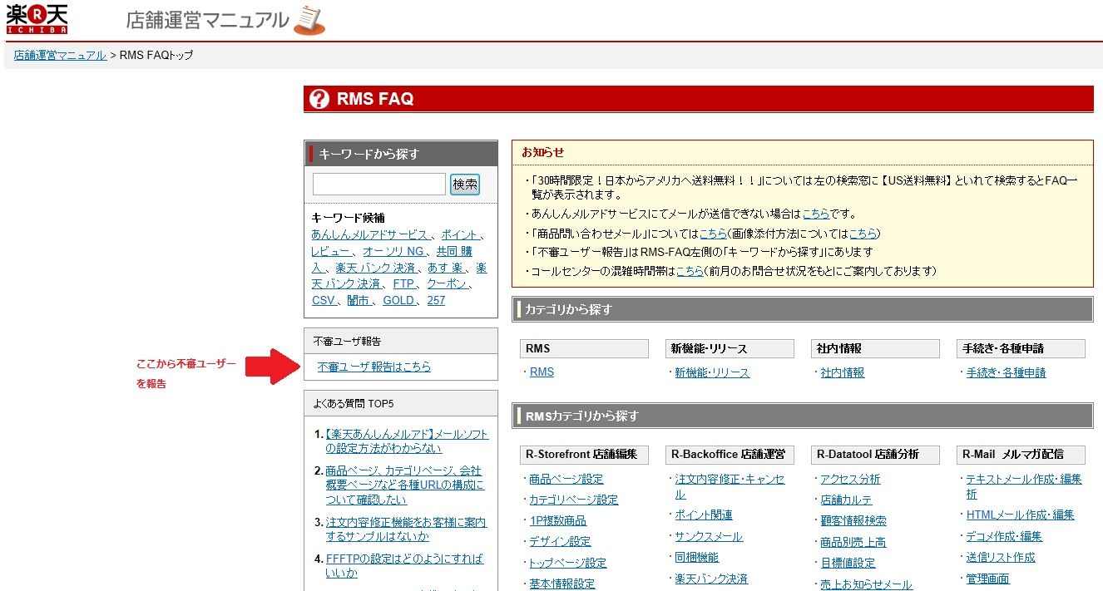Open トップページ設定 link
Image resolution: width=1103 pixels, height=591 pixels.
coord(568,563)
